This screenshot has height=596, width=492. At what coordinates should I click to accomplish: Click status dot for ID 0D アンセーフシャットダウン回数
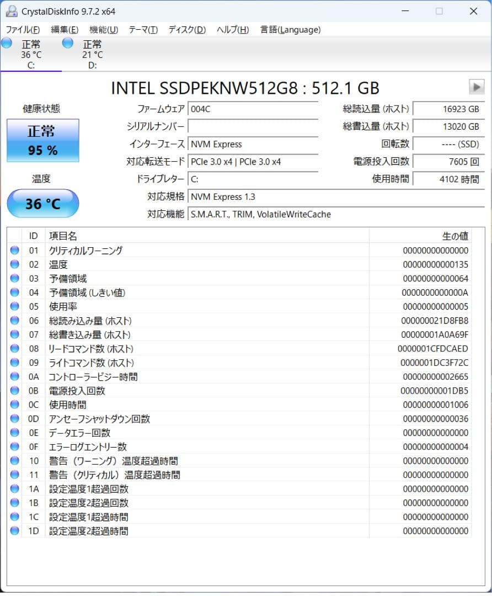coord(15,418)
